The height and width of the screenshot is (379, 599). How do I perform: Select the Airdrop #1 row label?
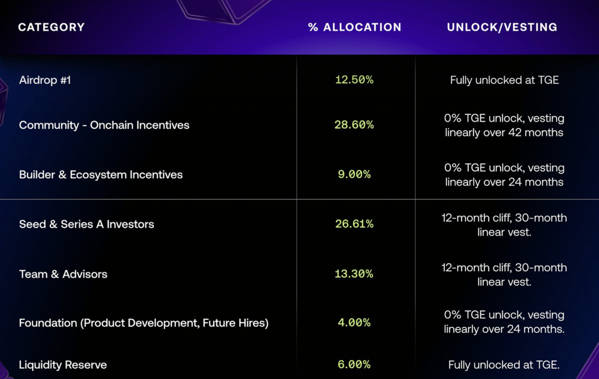click(45, 80)
